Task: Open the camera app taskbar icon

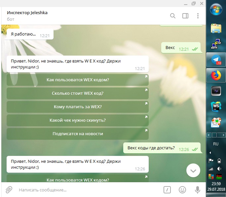Action: 216,91
